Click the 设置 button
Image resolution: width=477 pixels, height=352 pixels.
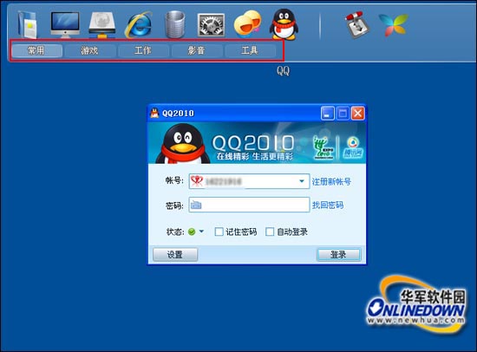point(175,254)
